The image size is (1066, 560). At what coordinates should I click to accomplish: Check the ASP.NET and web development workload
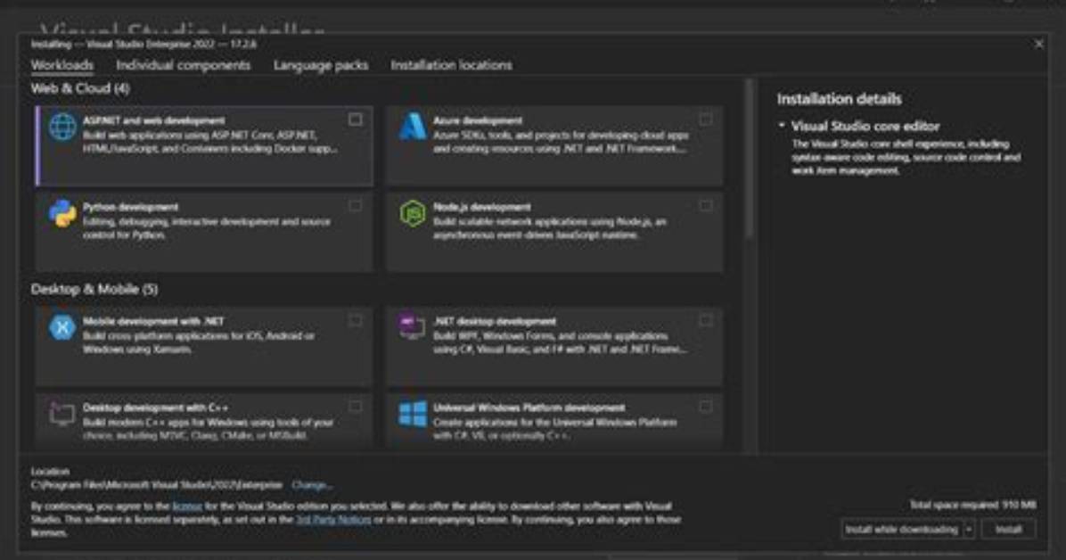355,119
